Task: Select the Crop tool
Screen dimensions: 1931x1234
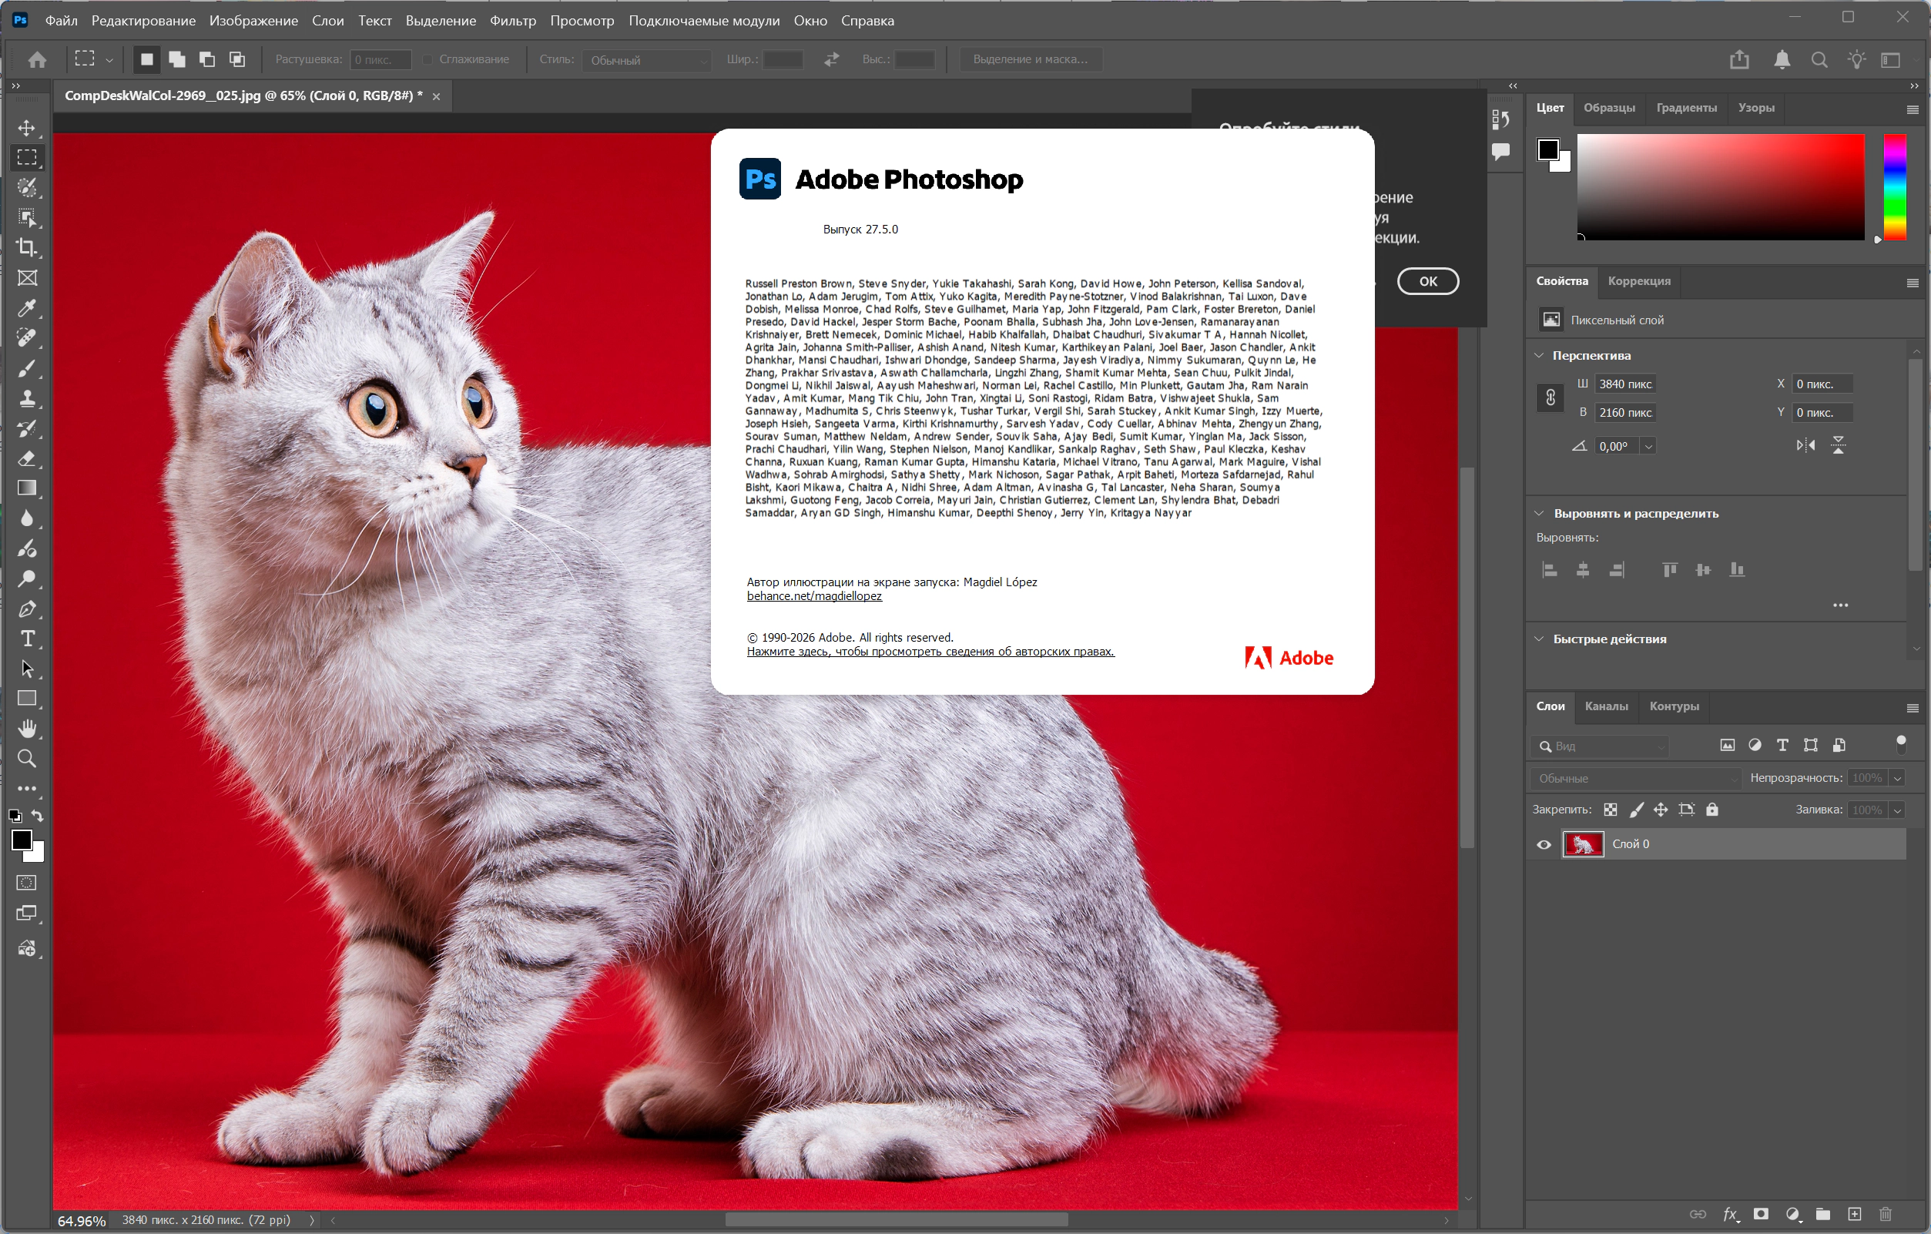Action: [x=27, y=248]
